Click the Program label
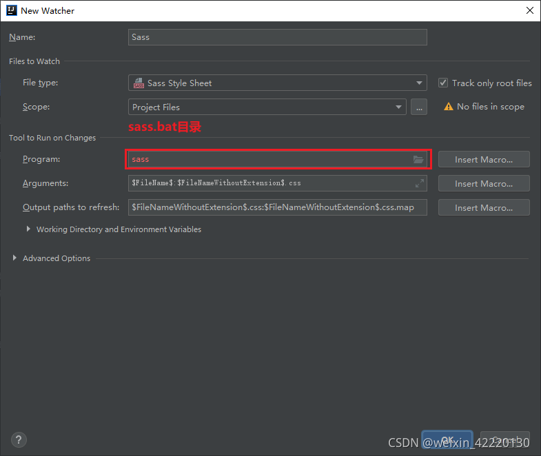The width and height of the screenshot is (541, 456). pos(41,159)
